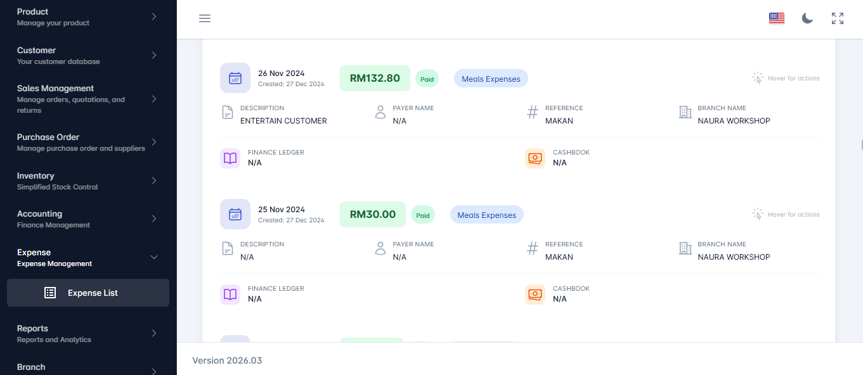This screenshot has height=375, width=863.
Task: Click the RM132.80 amount badge
Action: click(375, 79)
